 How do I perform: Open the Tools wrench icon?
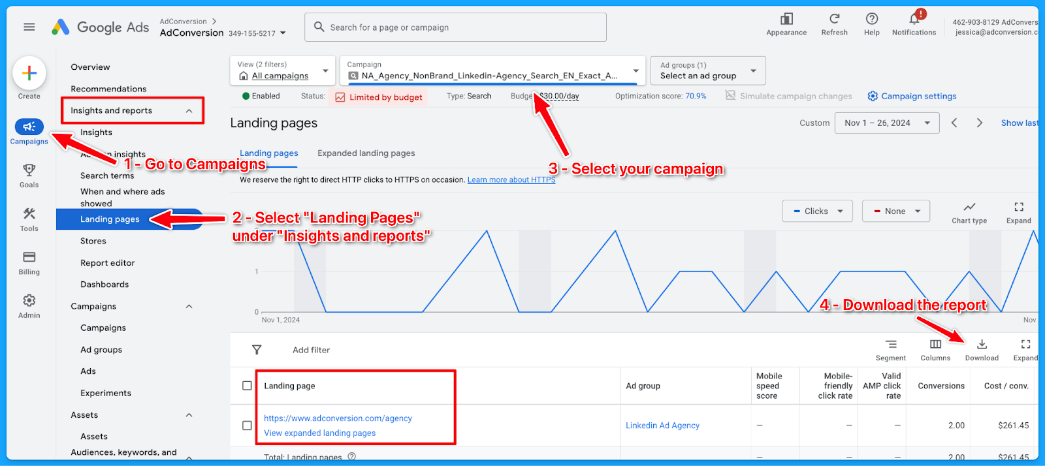pyautogui.click(x=29, y=214)
